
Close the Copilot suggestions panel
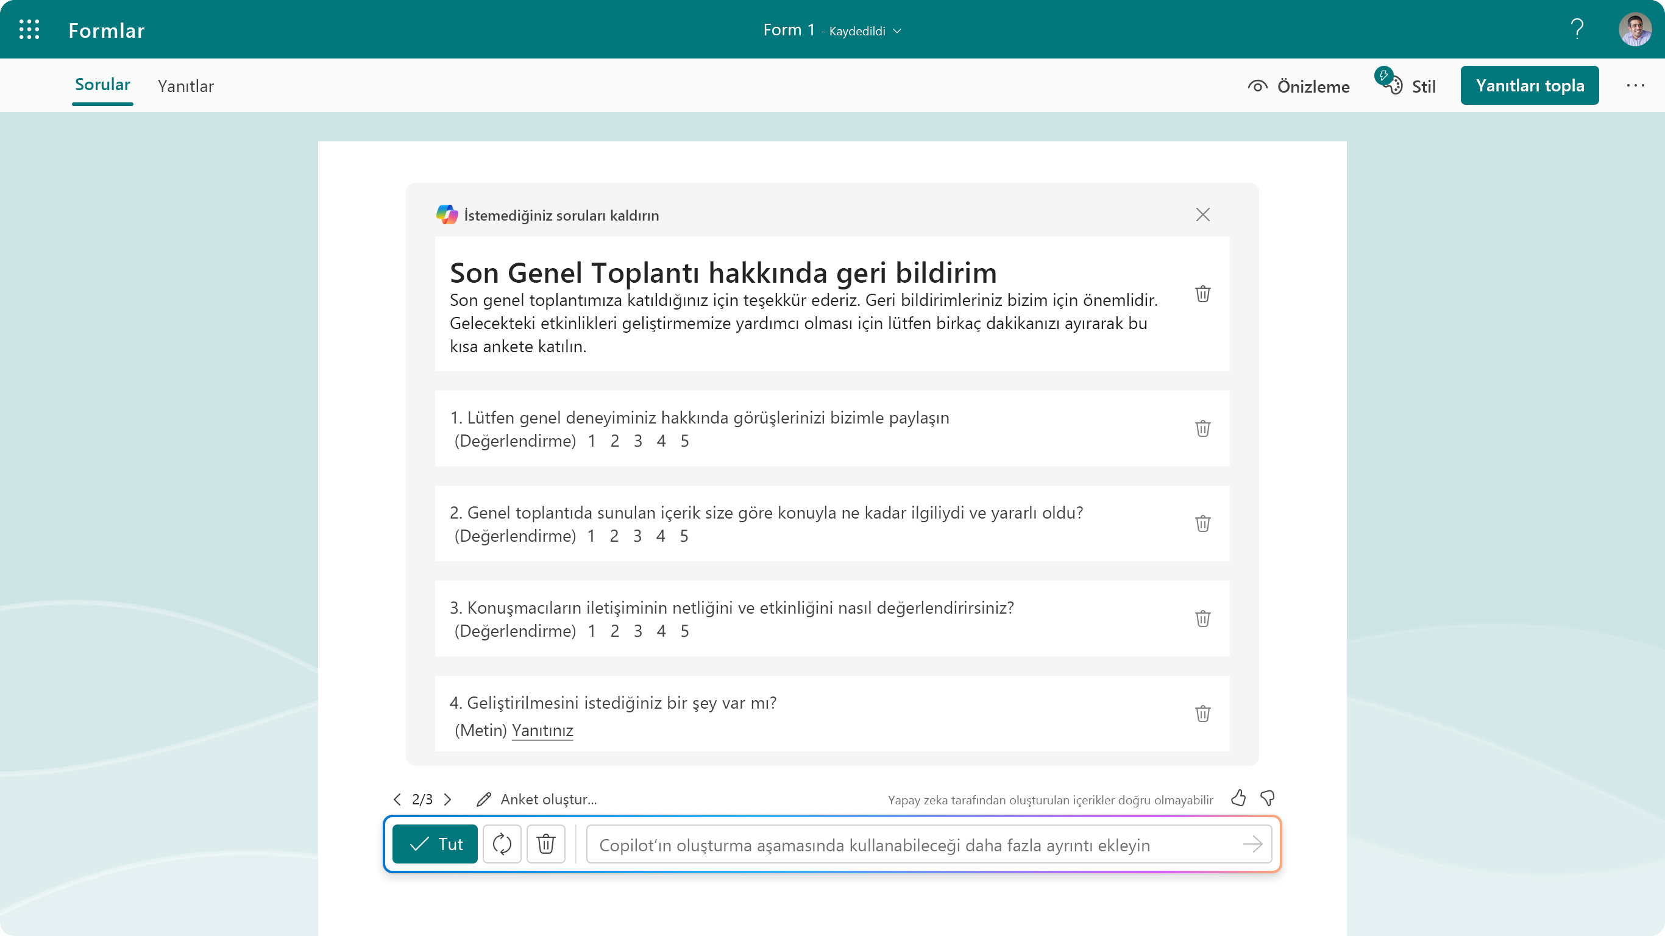pyautogui.click(x=1202, y=214)
